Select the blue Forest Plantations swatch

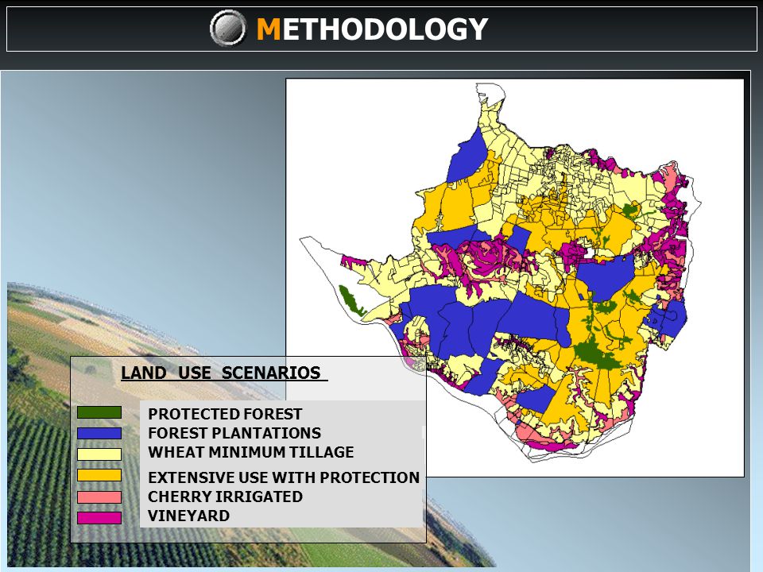pos(99,434)
